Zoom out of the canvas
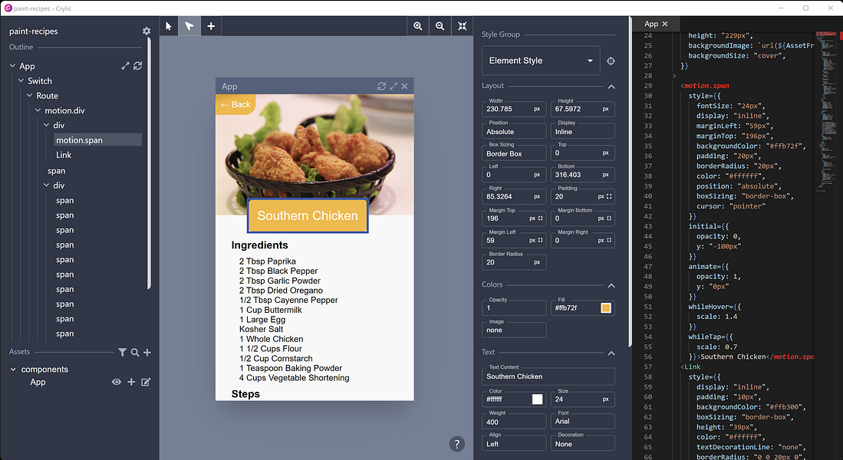Screen dimensions: 843x460 [440, 26]
